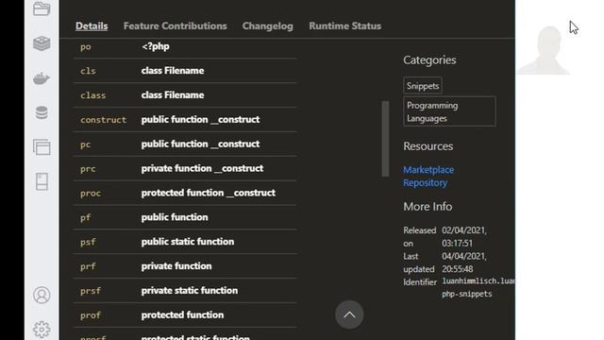Open the Docker whale icon in sidebar
The image size is (604, 340).
[x=42, y=78]
